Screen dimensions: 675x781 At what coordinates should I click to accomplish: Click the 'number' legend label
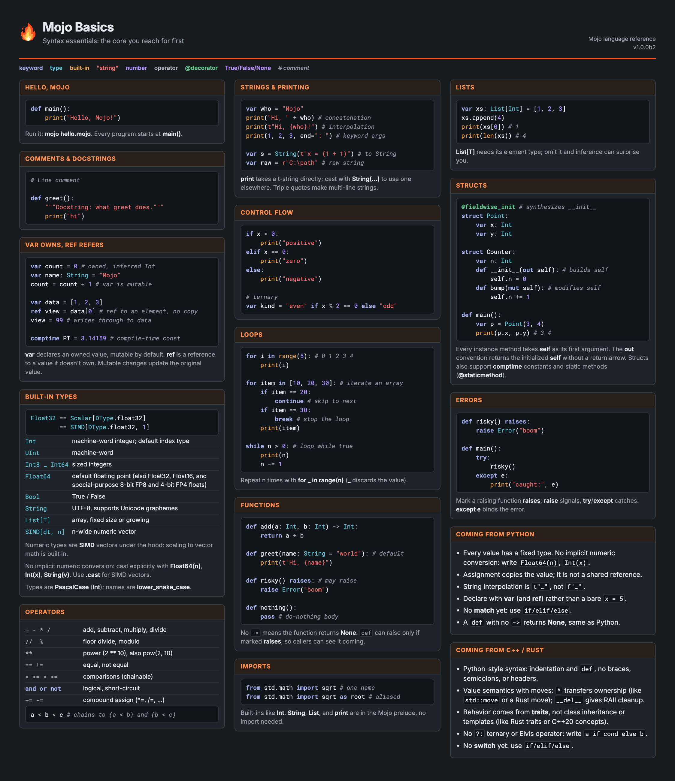[136, 68]
